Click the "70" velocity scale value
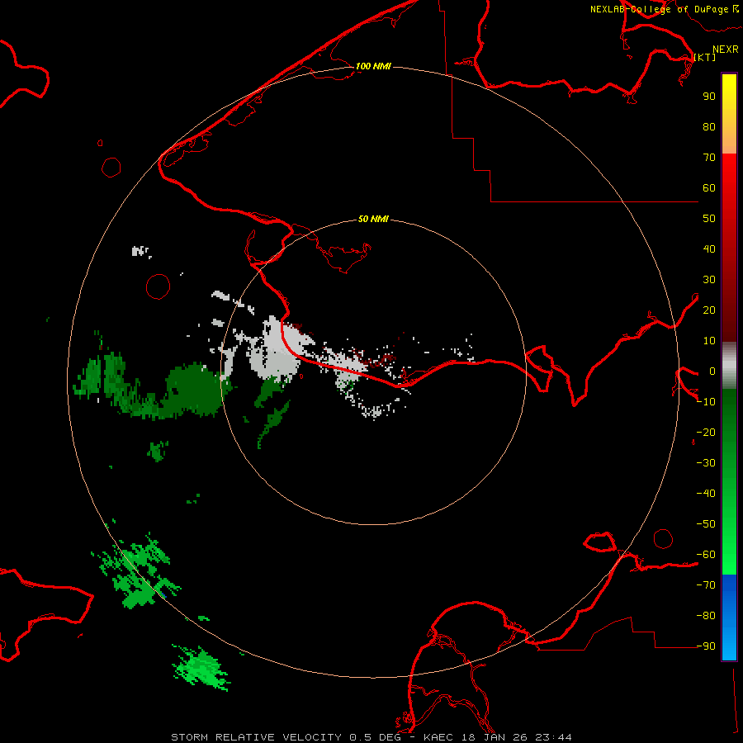The image size is (743, 743). tap(709, 158)
